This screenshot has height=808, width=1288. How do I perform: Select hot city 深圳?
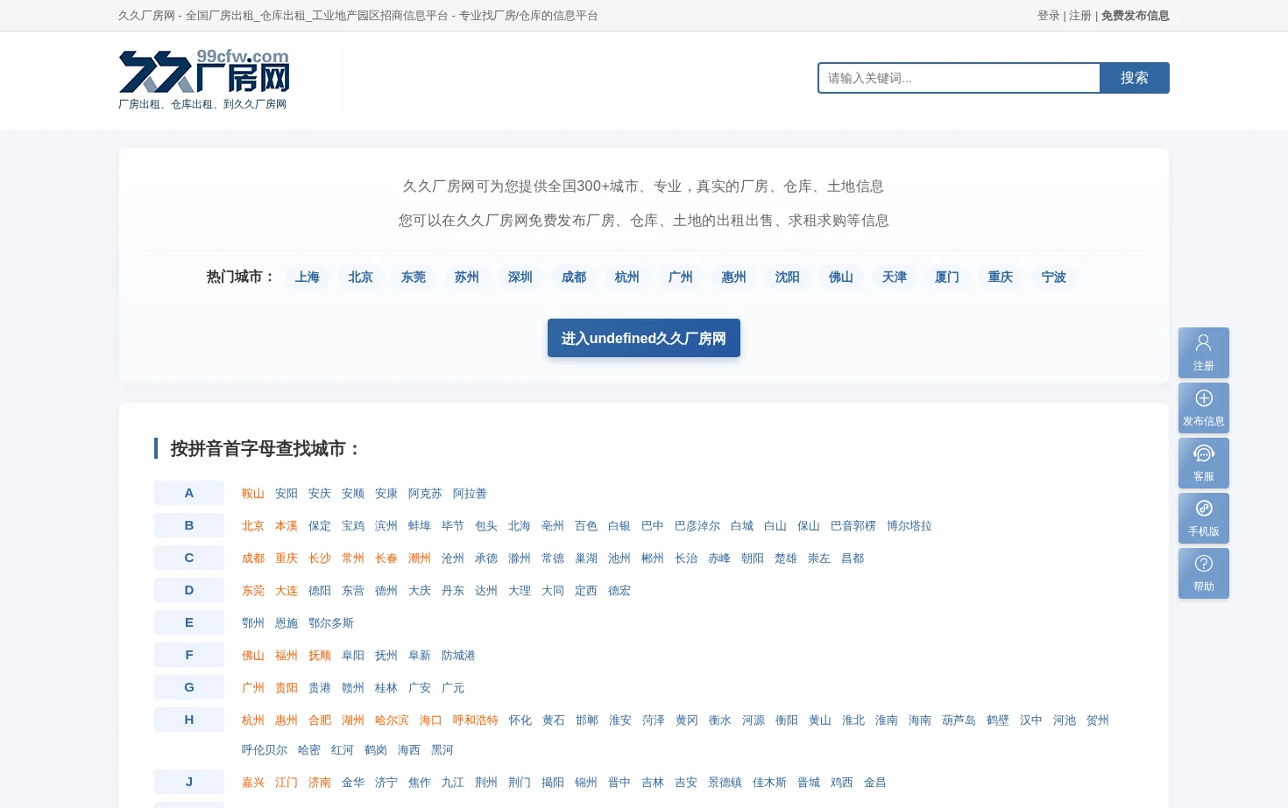[x=520, y=277]
